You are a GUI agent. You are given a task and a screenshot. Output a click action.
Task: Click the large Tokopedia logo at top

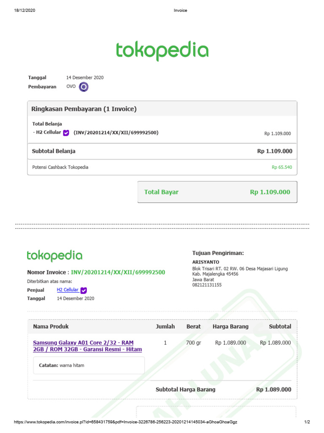[162, 50]
